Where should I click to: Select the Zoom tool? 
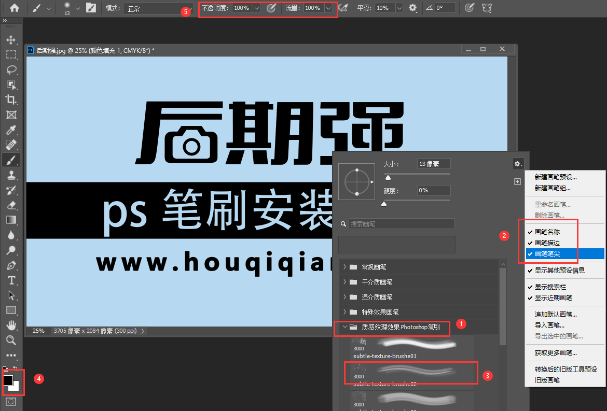[11, 340]
